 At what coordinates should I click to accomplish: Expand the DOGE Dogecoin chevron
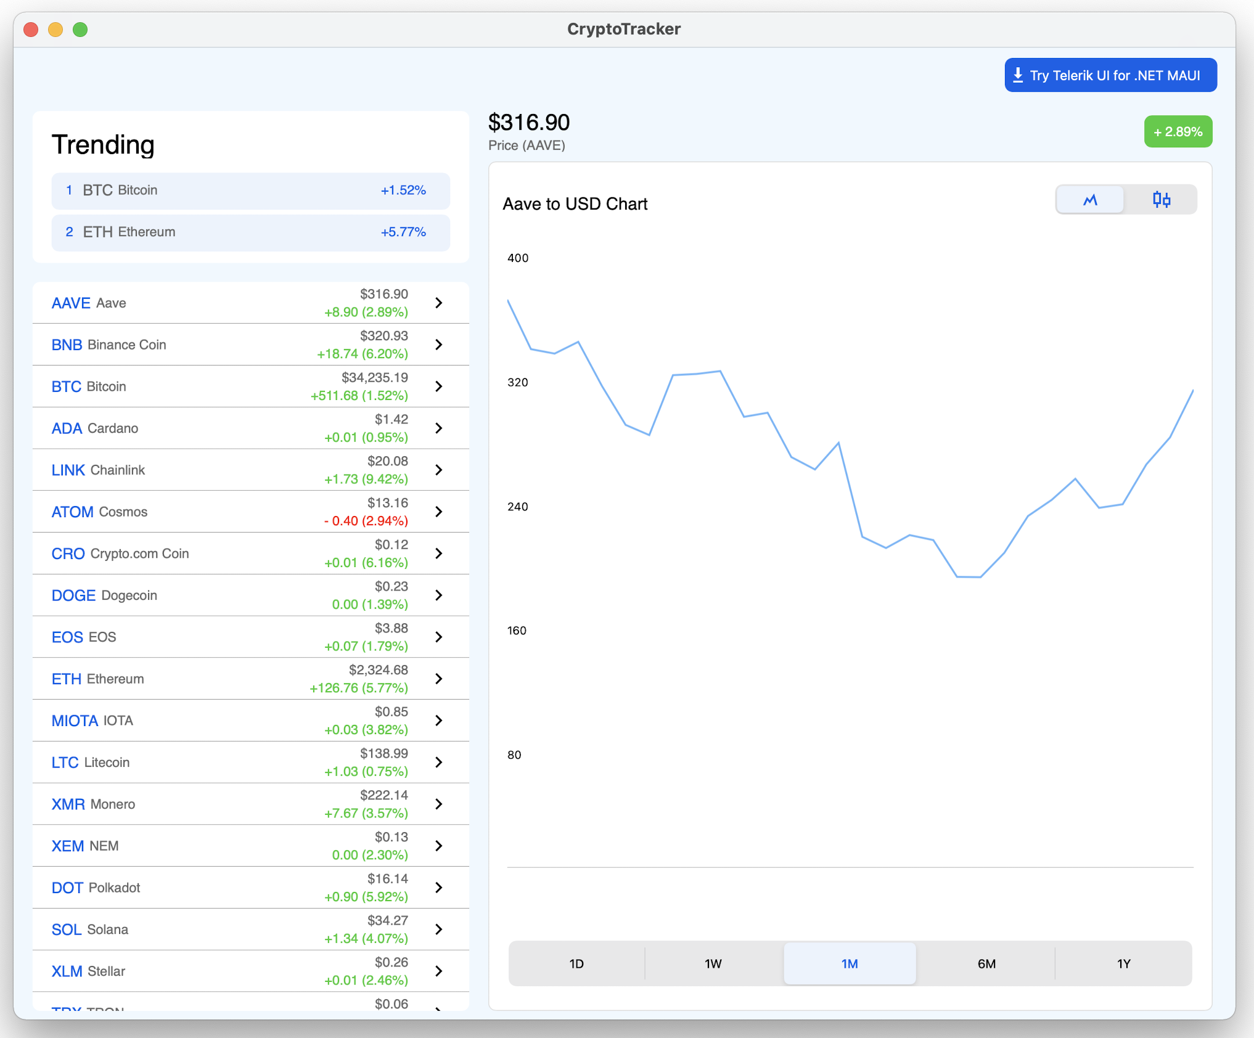[x=439, y=595]
